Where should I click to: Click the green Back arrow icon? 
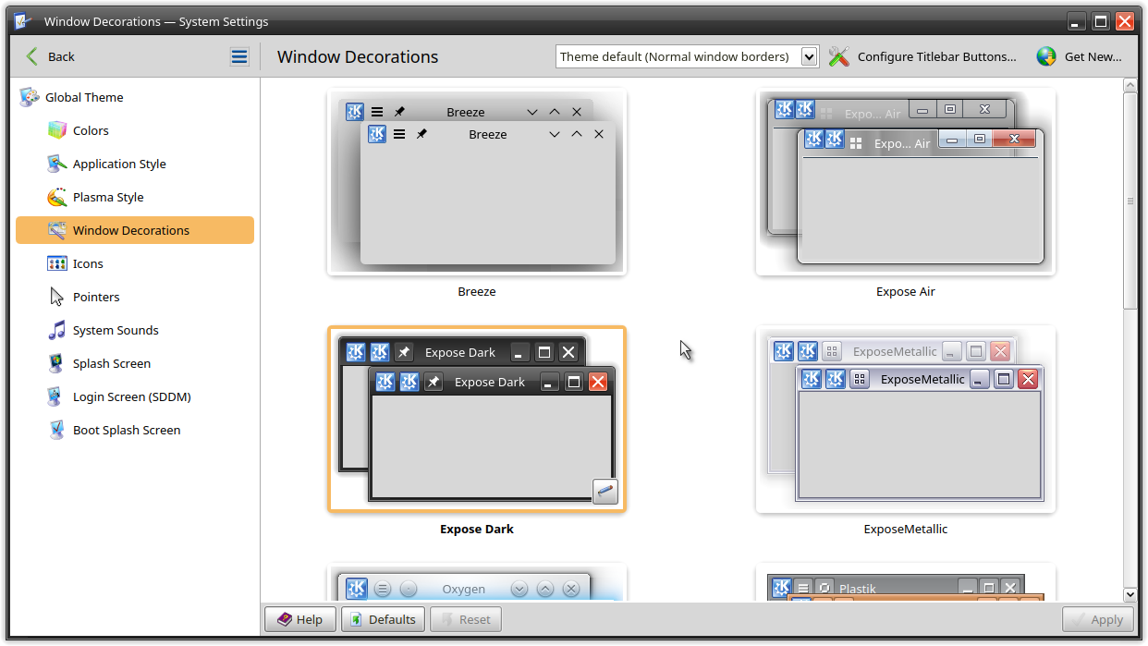[32, 56]
